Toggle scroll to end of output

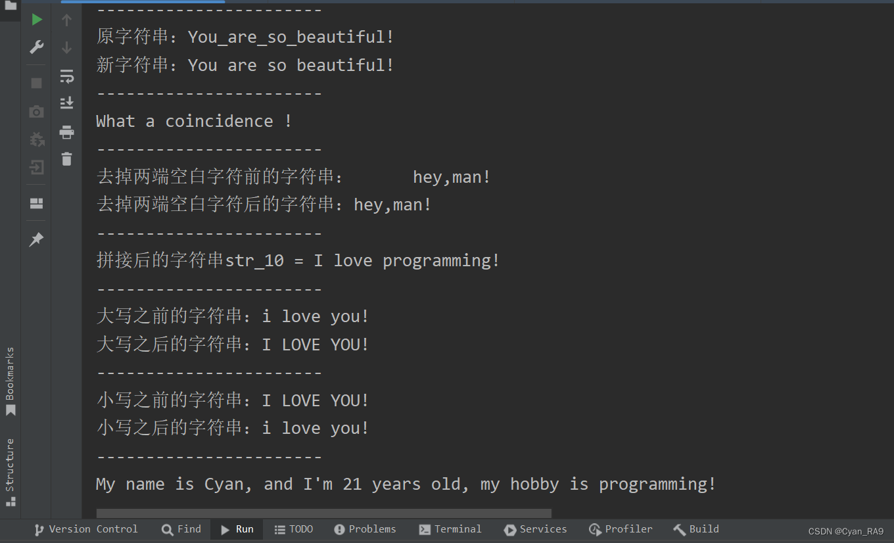tap(66, 103)
